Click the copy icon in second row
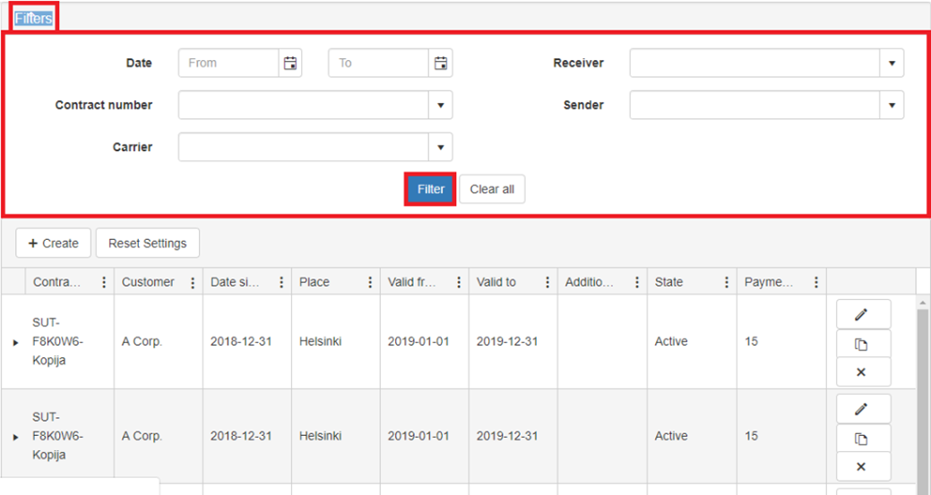Screen dimensions: 931x495 pos(862,439)
